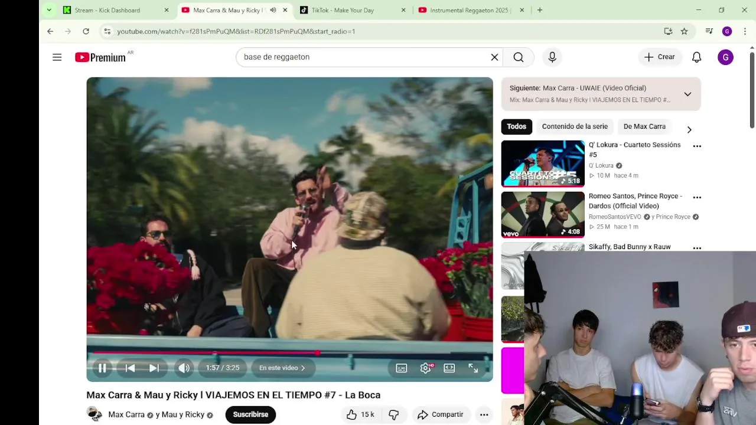Open Romeo Santos Dardos video title

coord(636,201)
